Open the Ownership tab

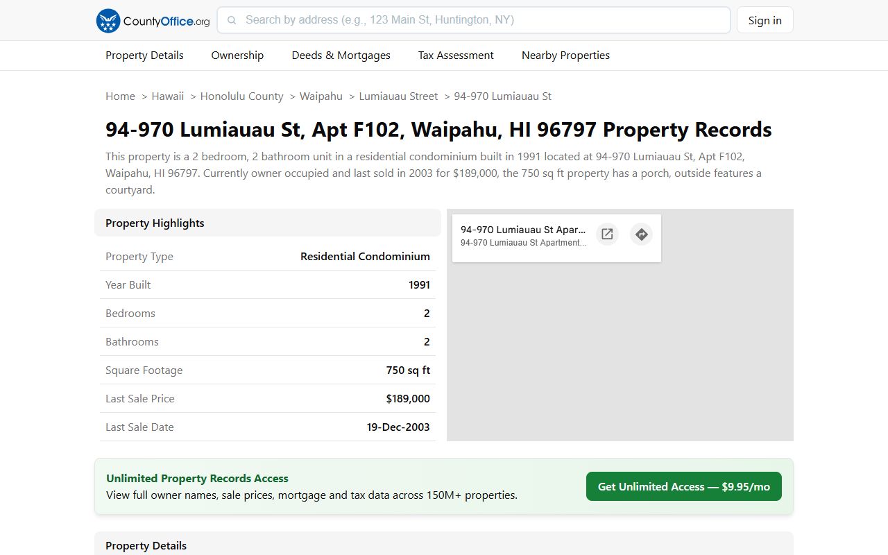click(x=237, y=55)
